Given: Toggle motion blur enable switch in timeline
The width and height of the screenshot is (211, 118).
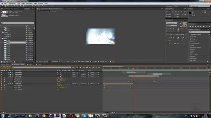Looking at the screenshot, I should tap(90, 68).
